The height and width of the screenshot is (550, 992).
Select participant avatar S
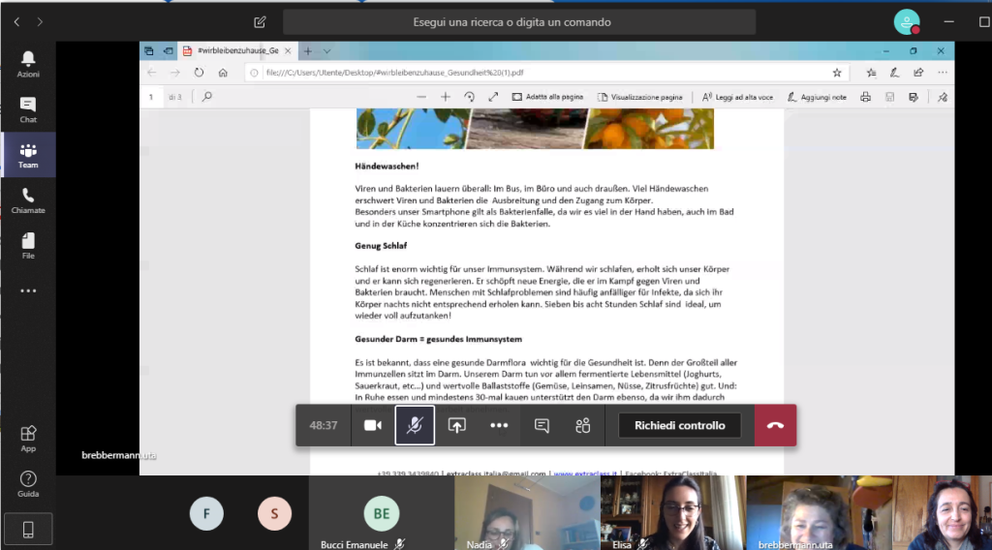[x=274, y=513]
